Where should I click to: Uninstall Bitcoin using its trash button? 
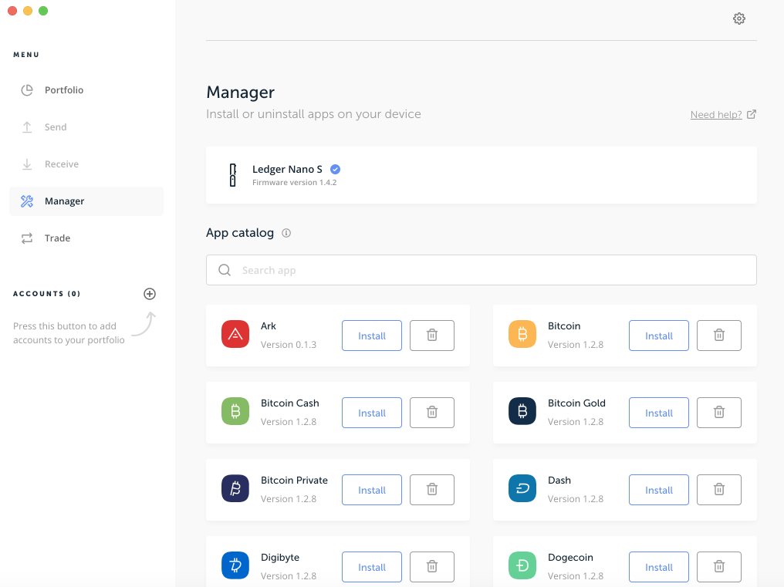(x=719, y=336)
